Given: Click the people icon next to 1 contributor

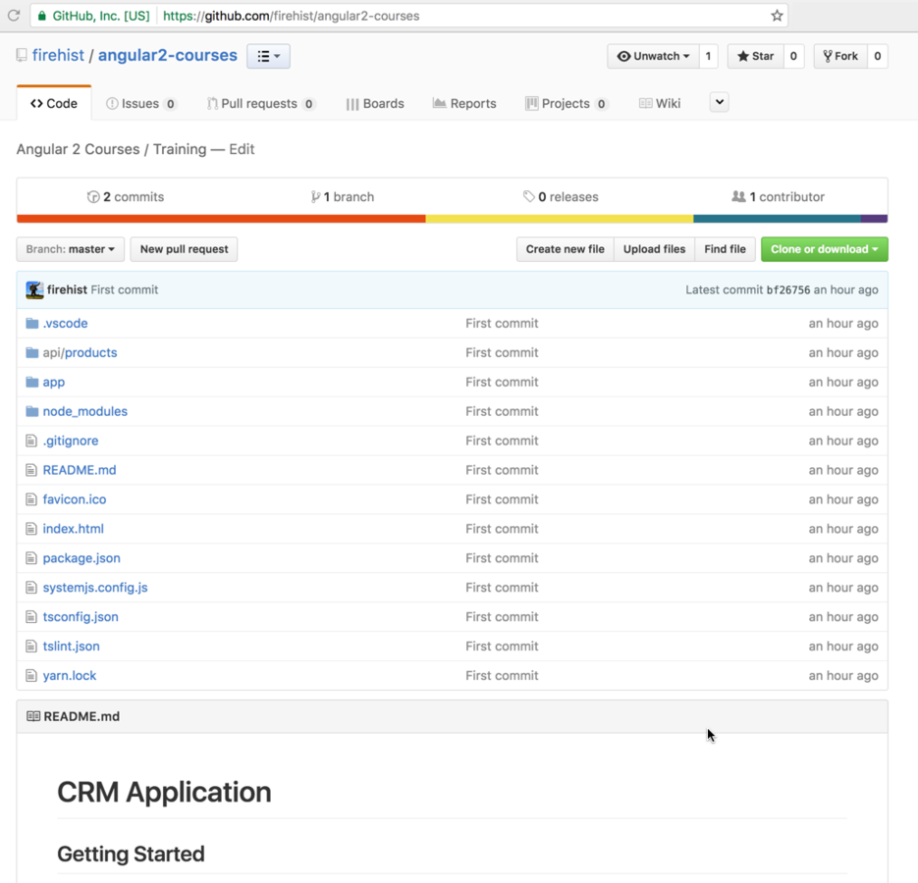Looking at the screenshot, I should click(x=739, y=196).
